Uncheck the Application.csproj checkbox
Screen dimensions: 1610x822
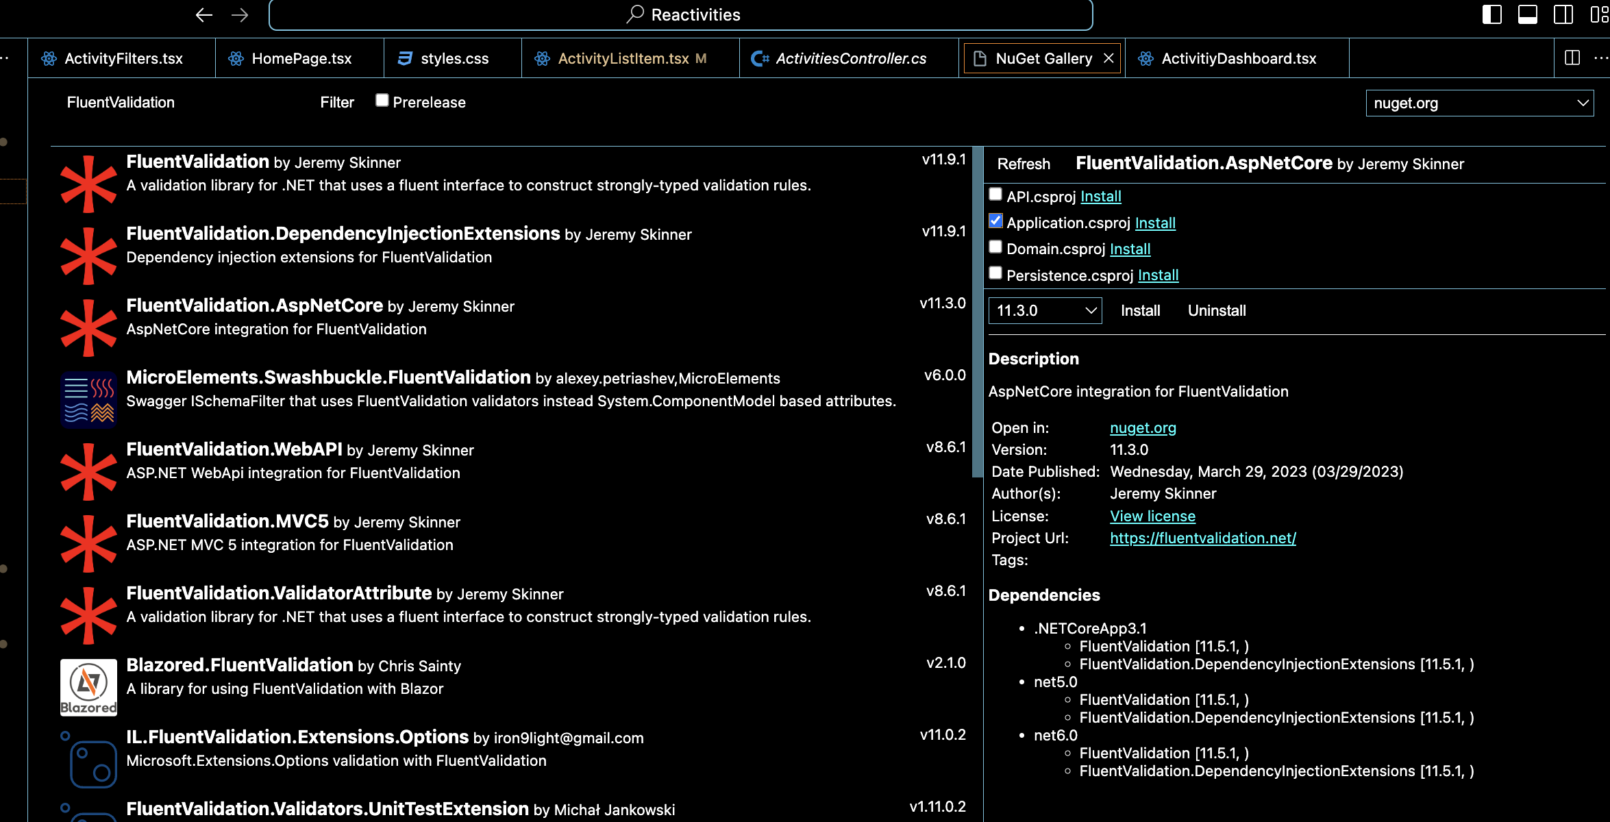click(x=995, y=221)
